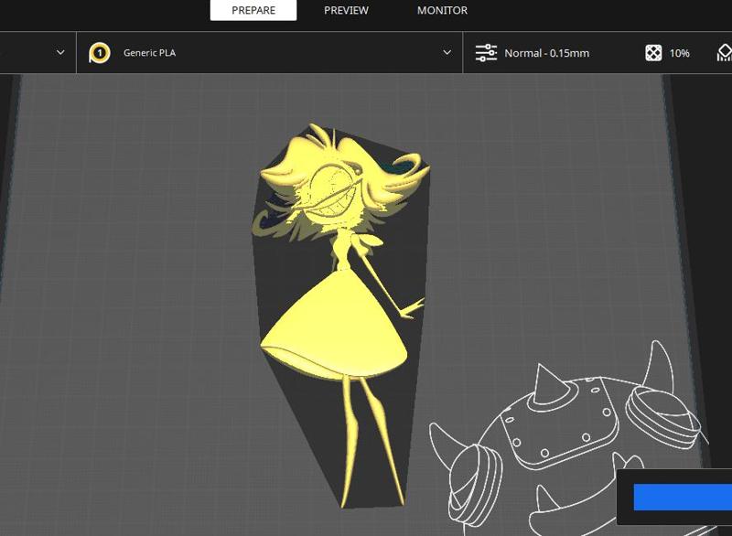The image size is (732, 536).
Task: Select the yellow figure's dress on model
Action: pyautogui.click(x=334, y=329)
